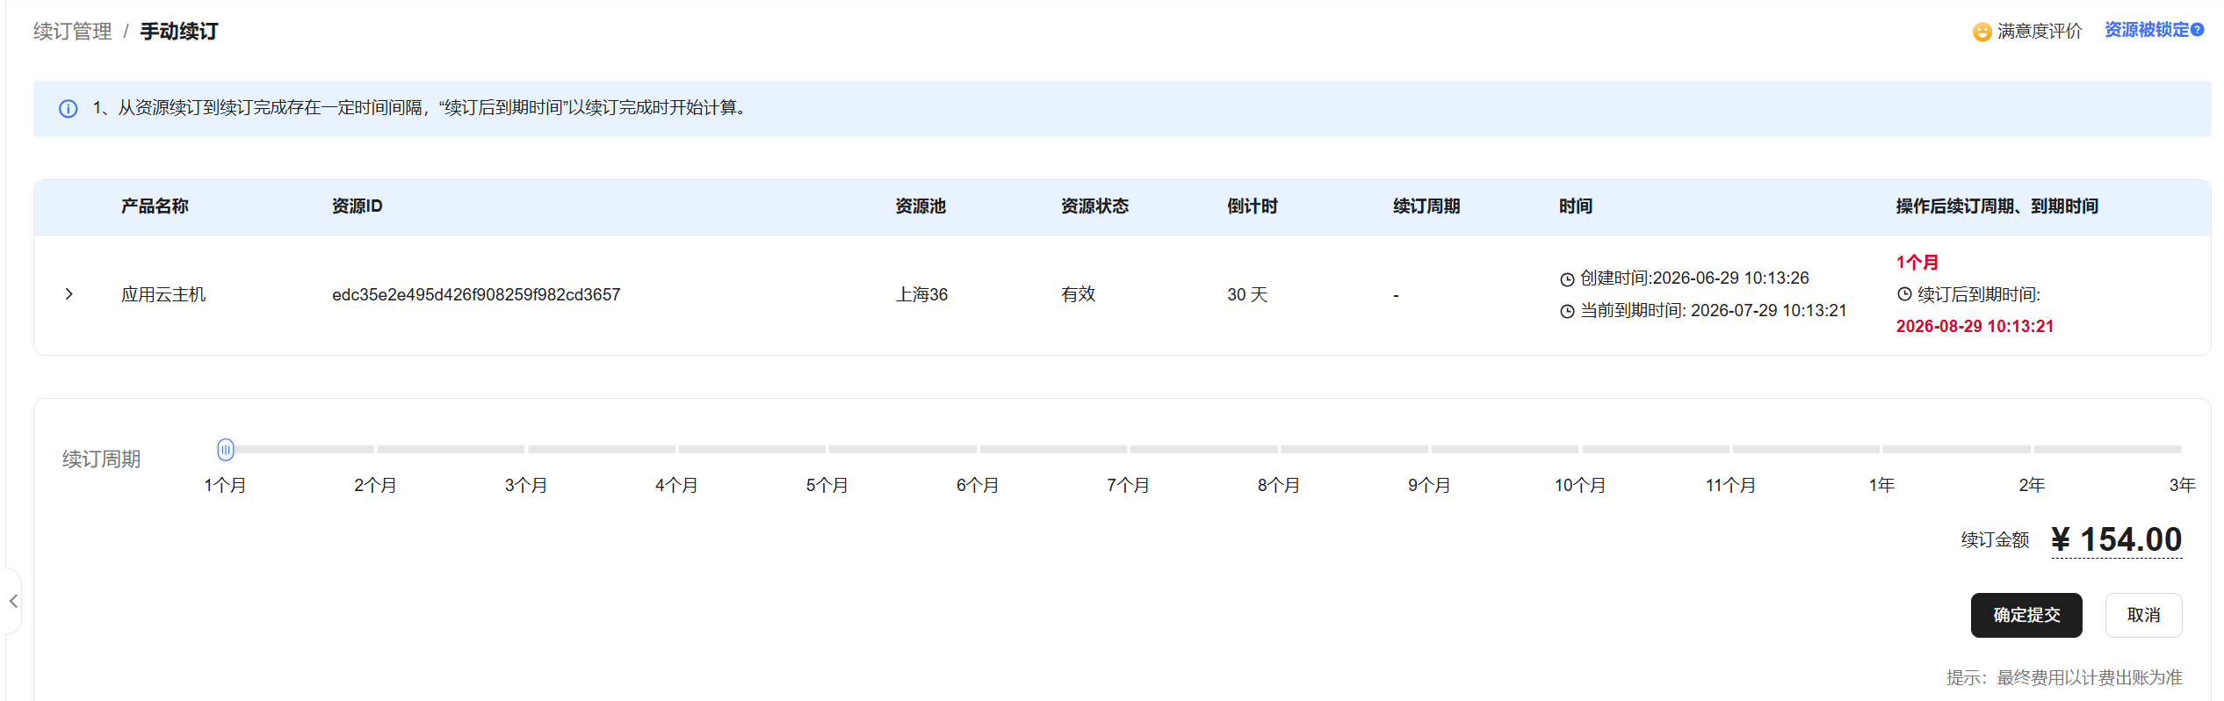Click the 取消 button
2224x701 pixels.
(x=2143, y=615)
